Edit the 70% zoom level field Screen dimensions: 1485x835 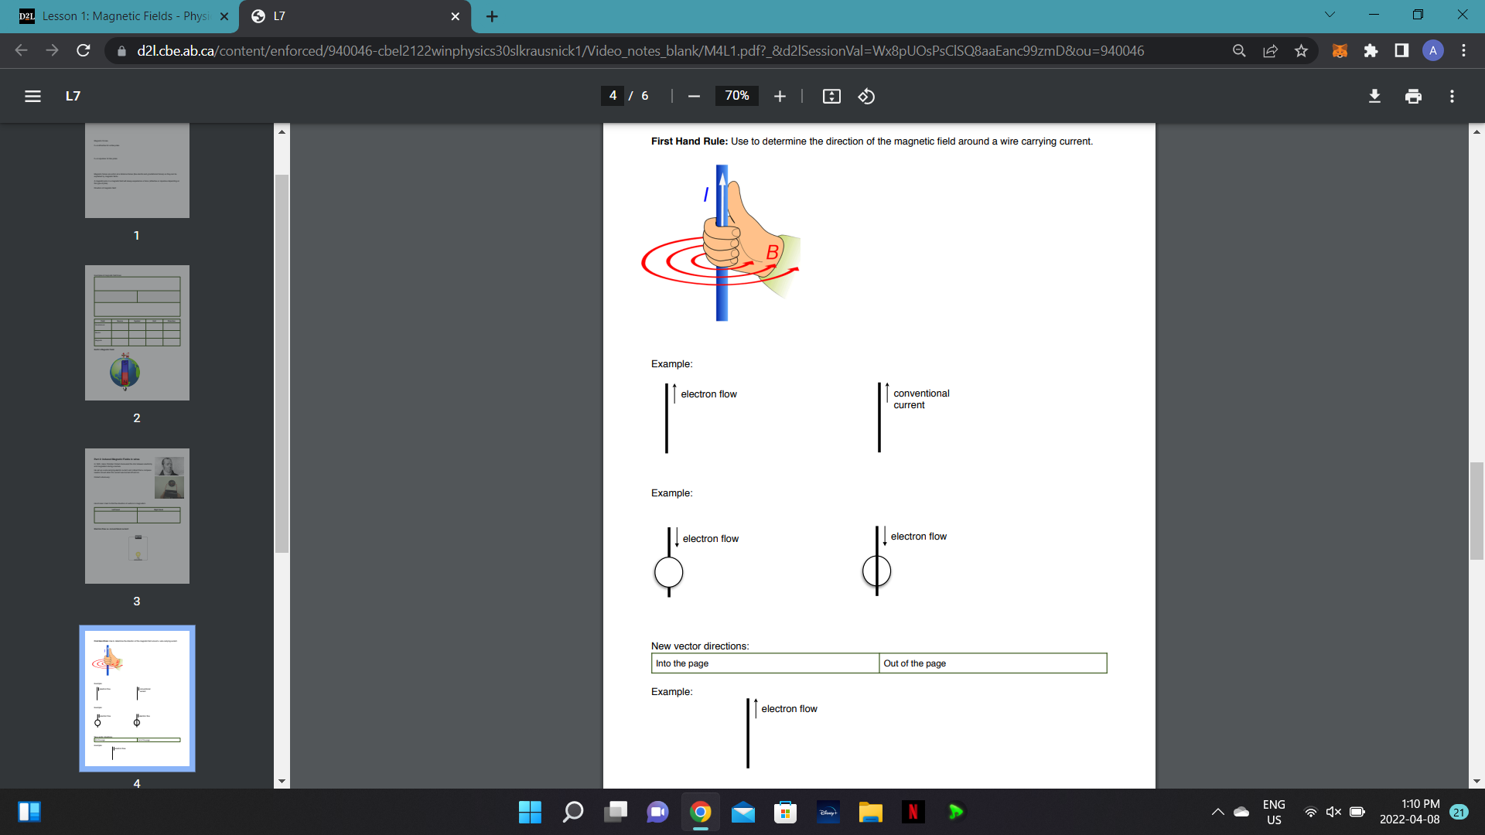point(736,96)
